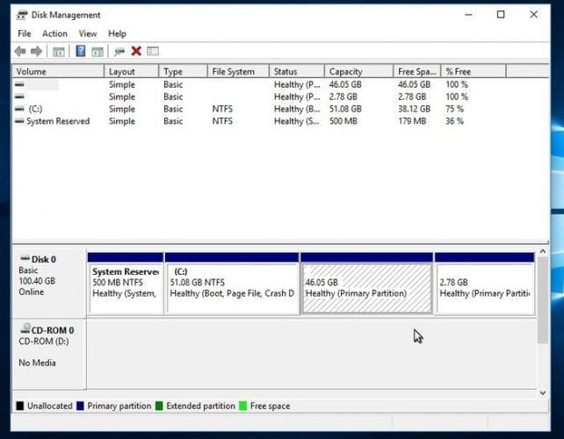
Task: Click the 36 % free cell
Action: point(454,121)
